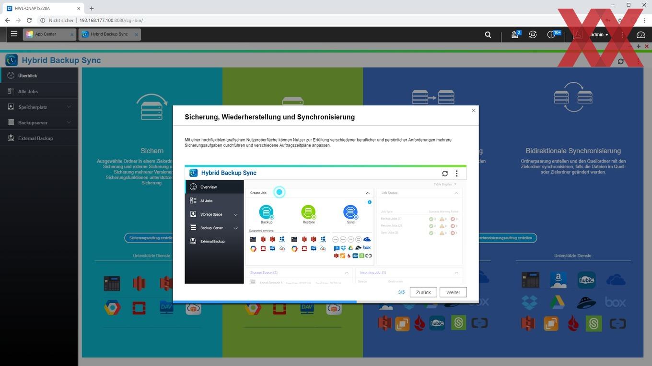Open the QTS search magnifier icon

[x=488, y=34]
